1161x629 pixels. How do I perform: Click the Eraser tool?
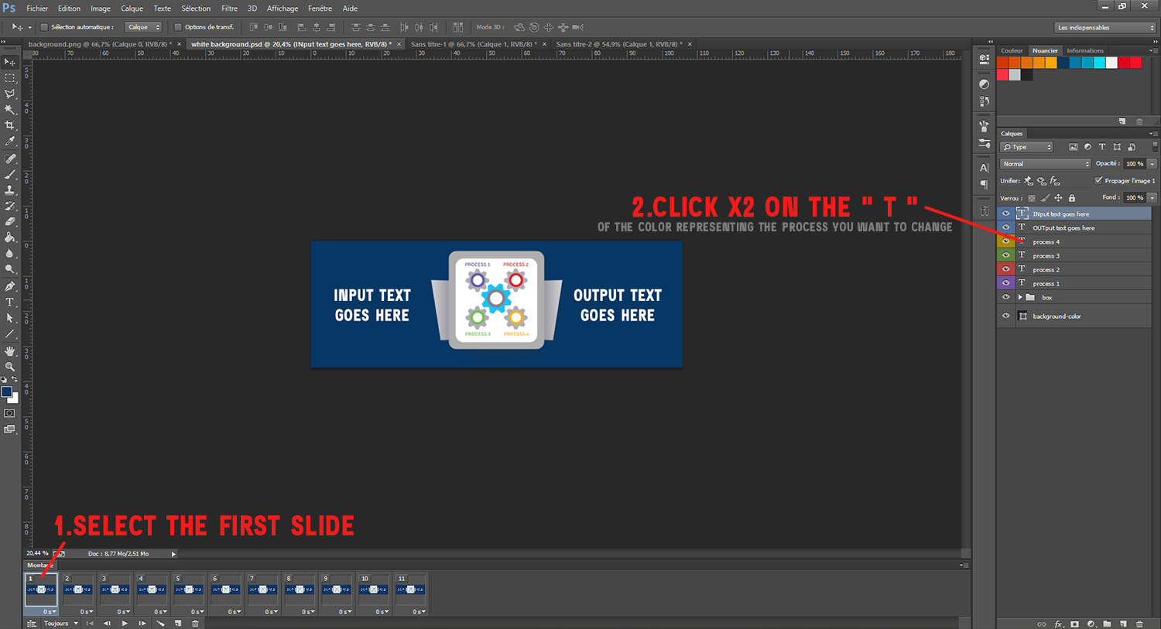tap(10, 222)
